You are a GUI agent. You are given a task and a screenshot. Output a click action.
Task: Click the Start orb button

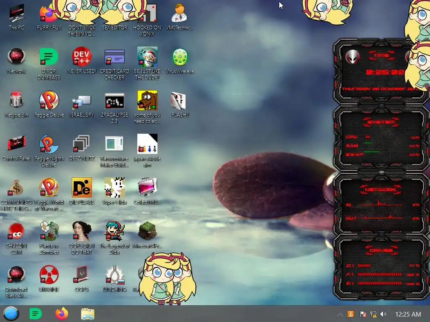pyautogui.click(x=11, y=314)
